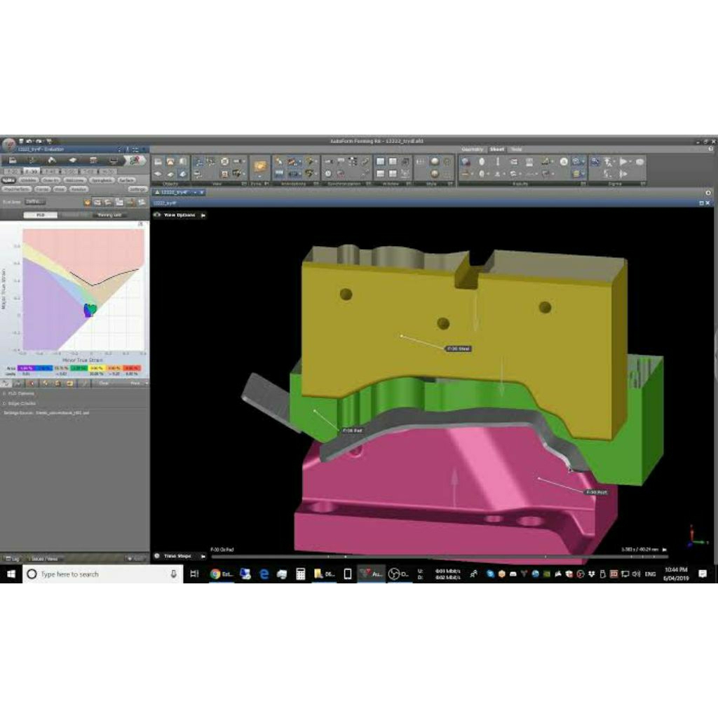Click the Objects group icon on the ribbon
718x718 pixels.
pyautogui.click(x=168, y=167)
